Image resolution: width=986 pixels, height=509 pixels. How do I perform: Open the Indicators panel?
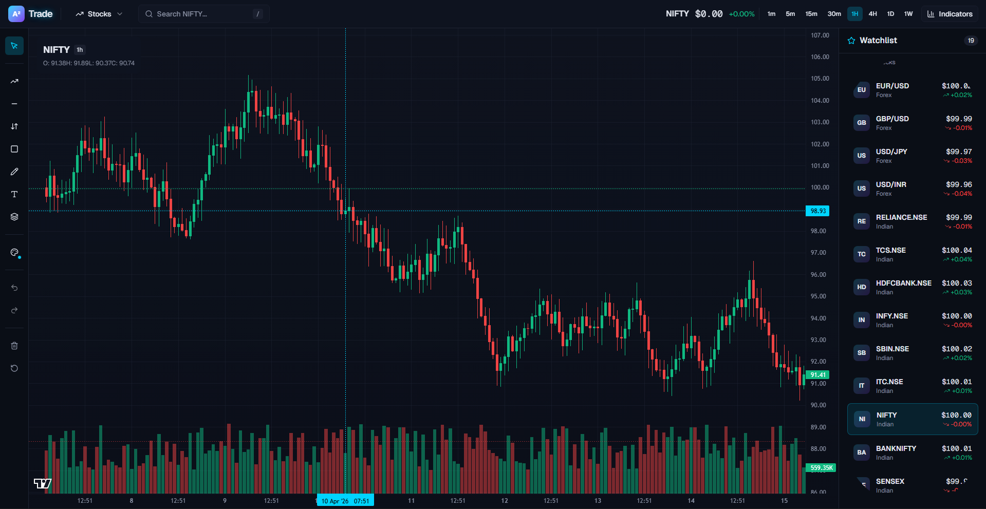[x=950, y=14]
